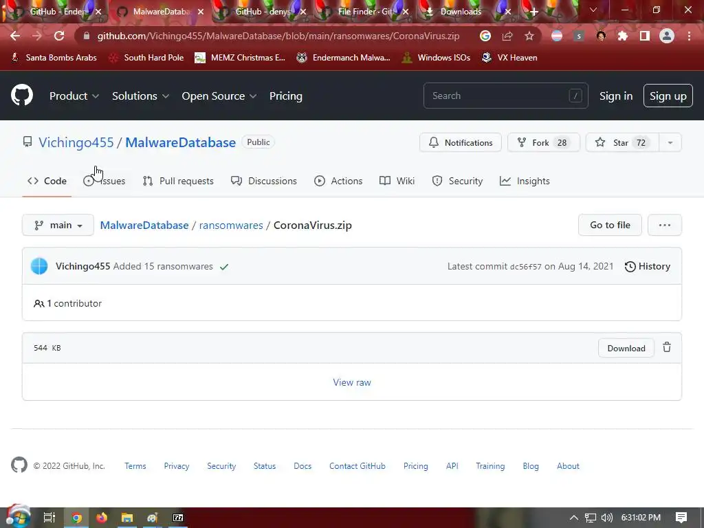
Task: Open a new browser tab with plus
Action: [533, 12]
